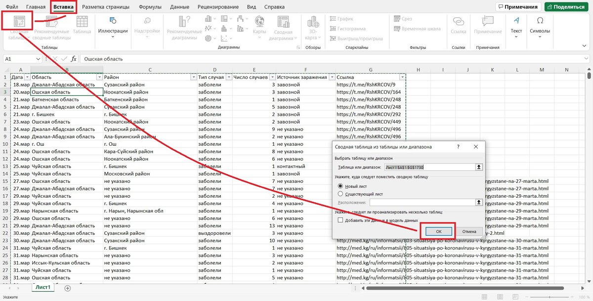The height and width of the screenshot is (301, 593).
Task: Select column header H
Action: click(x=418, y=70)
